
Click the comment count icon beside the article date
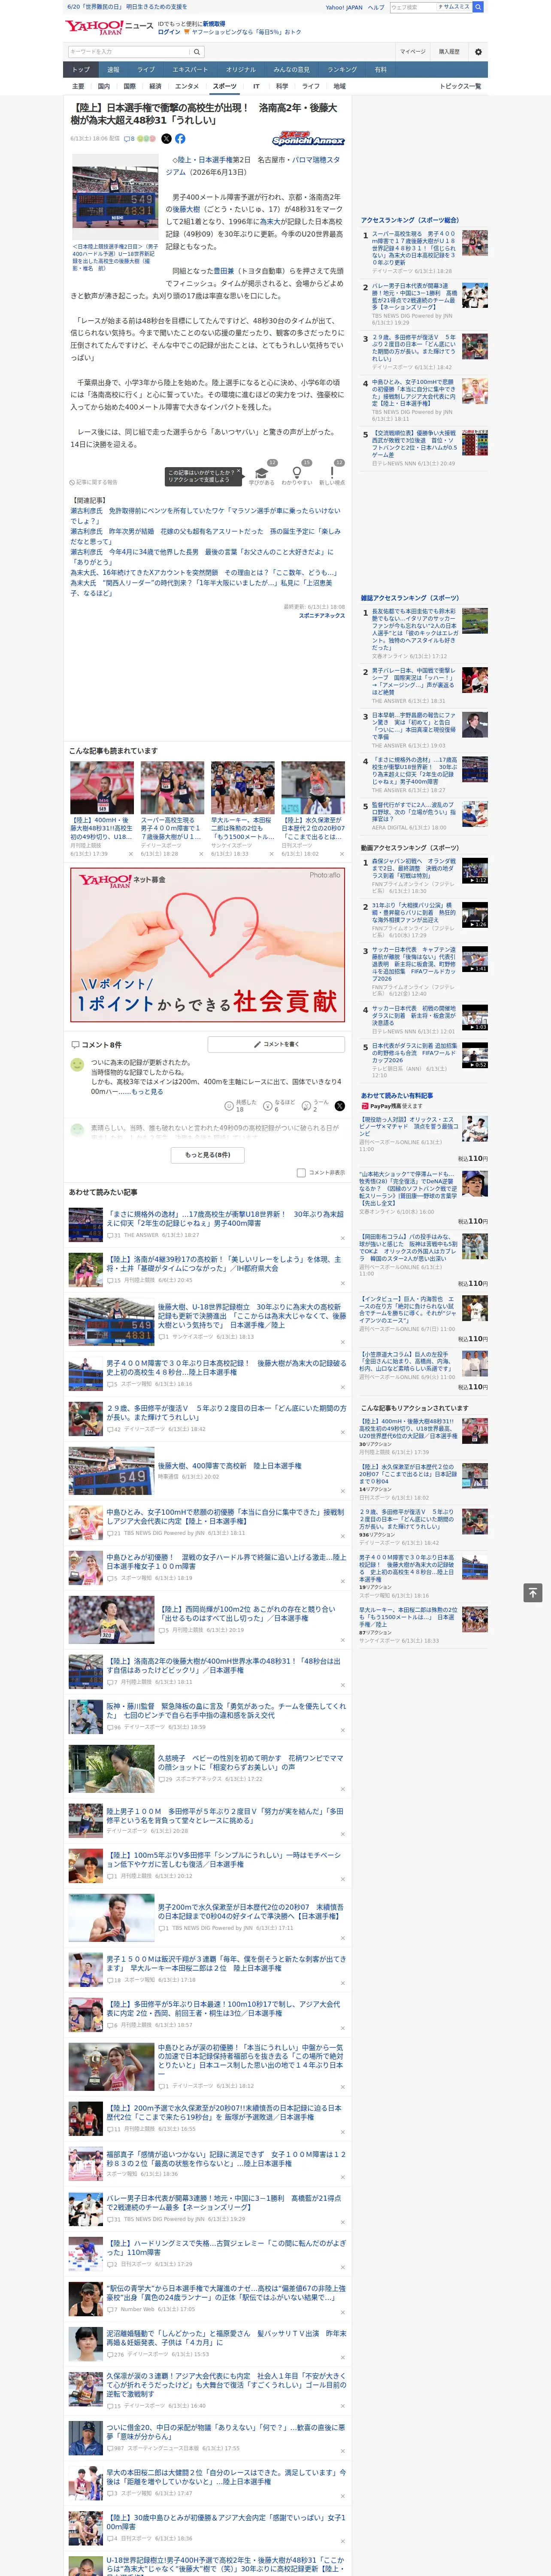129,139
